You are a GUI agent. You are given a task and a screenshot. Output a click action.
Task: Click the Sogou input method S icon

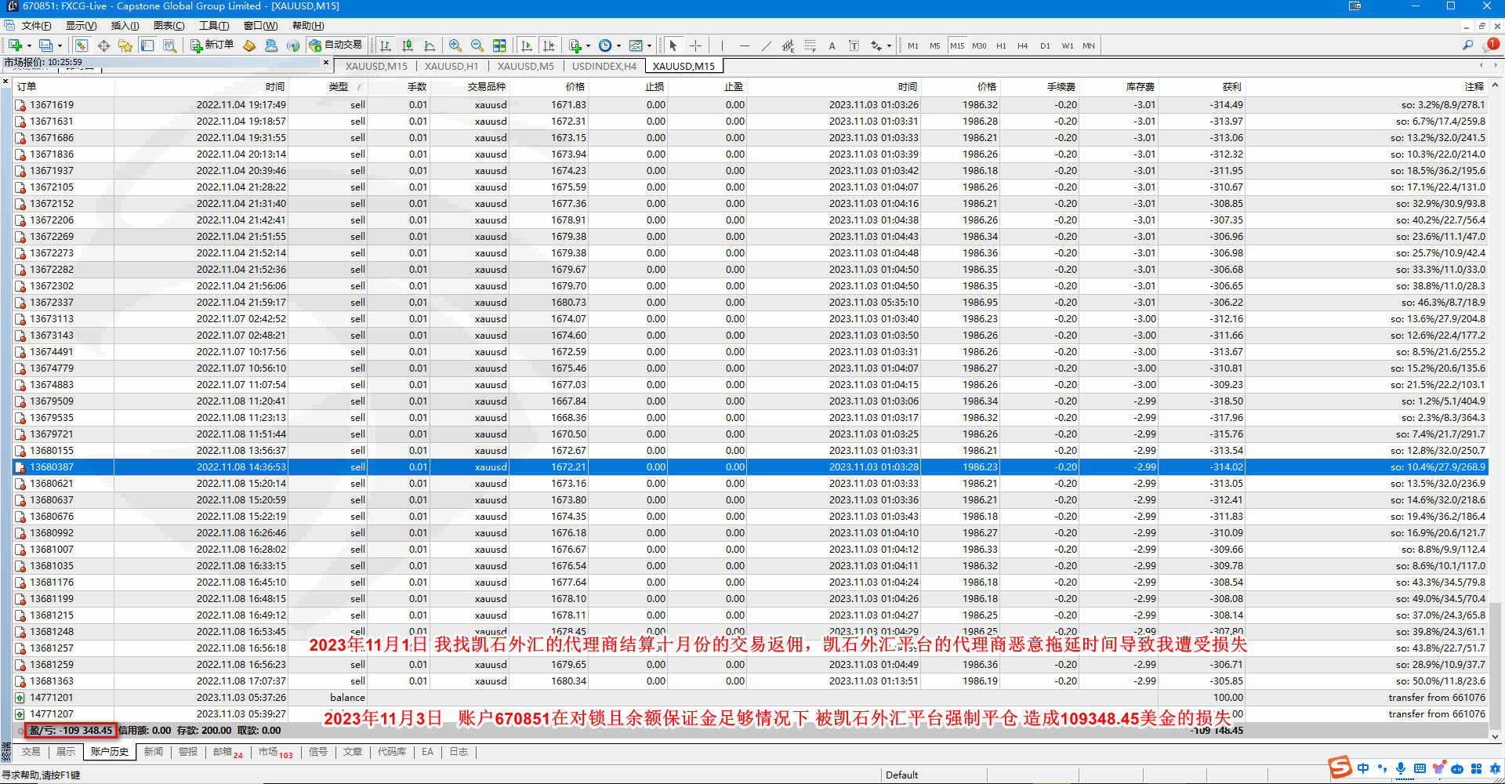click(1340, 768)
